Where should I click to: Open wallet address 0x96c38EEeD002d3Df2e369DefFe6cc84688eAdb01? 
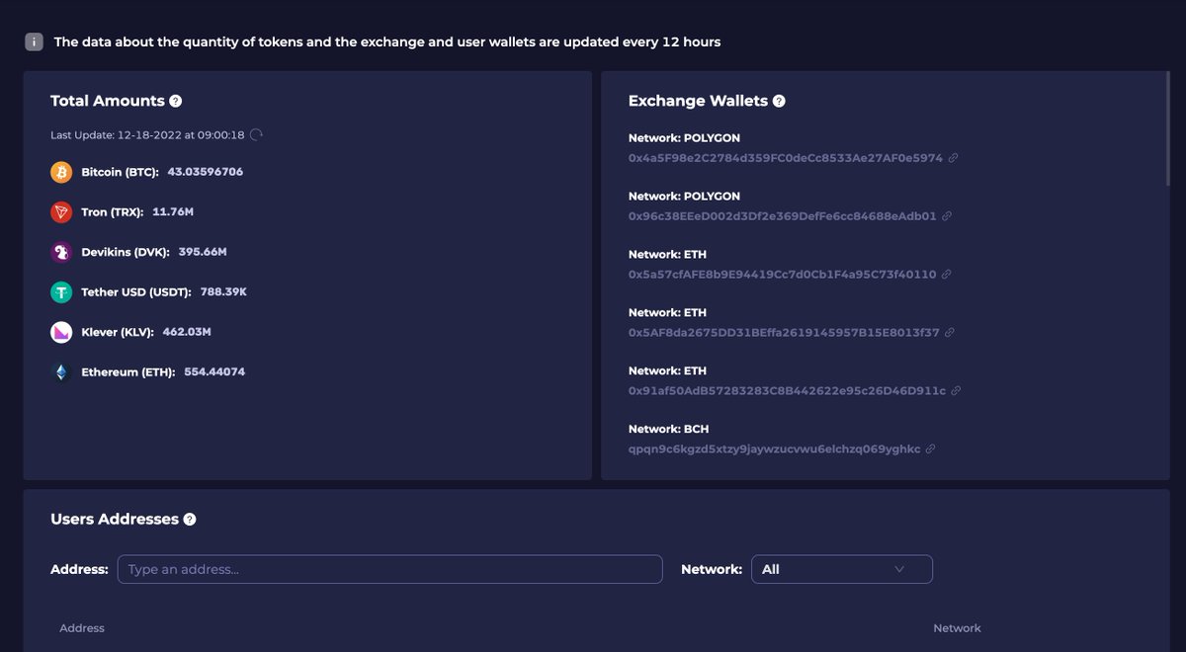point(783,216)
